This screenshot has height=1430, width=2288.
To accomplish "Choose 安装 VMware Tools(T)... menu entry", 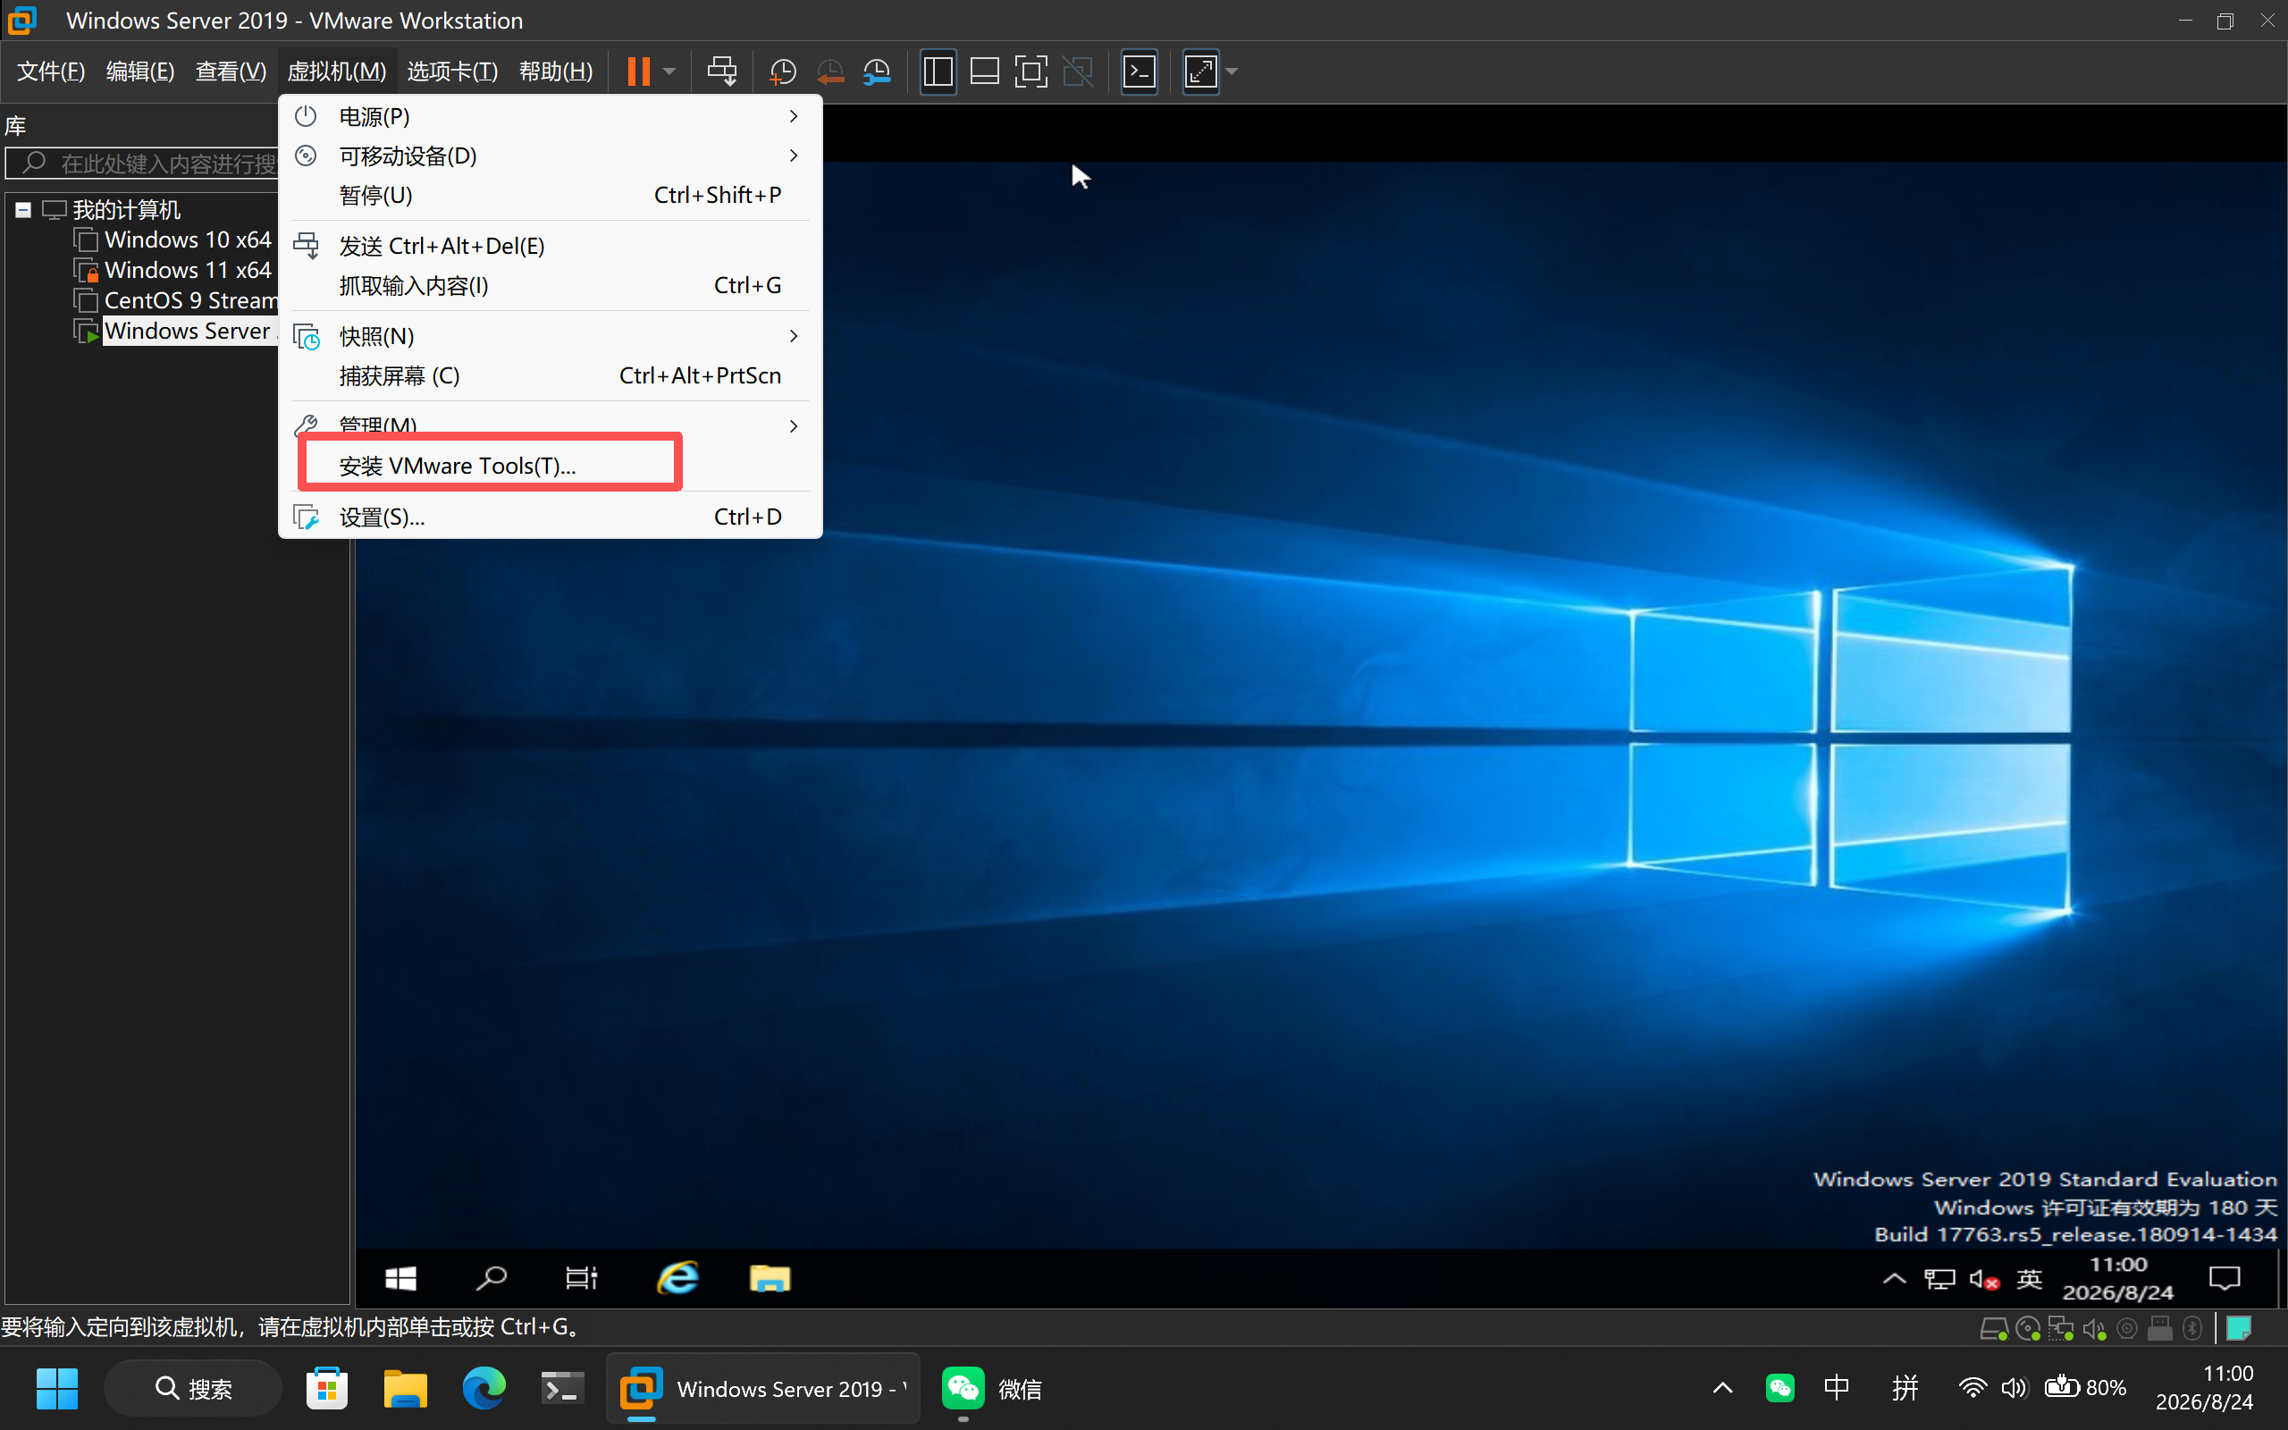I will [x=551, y=467].
